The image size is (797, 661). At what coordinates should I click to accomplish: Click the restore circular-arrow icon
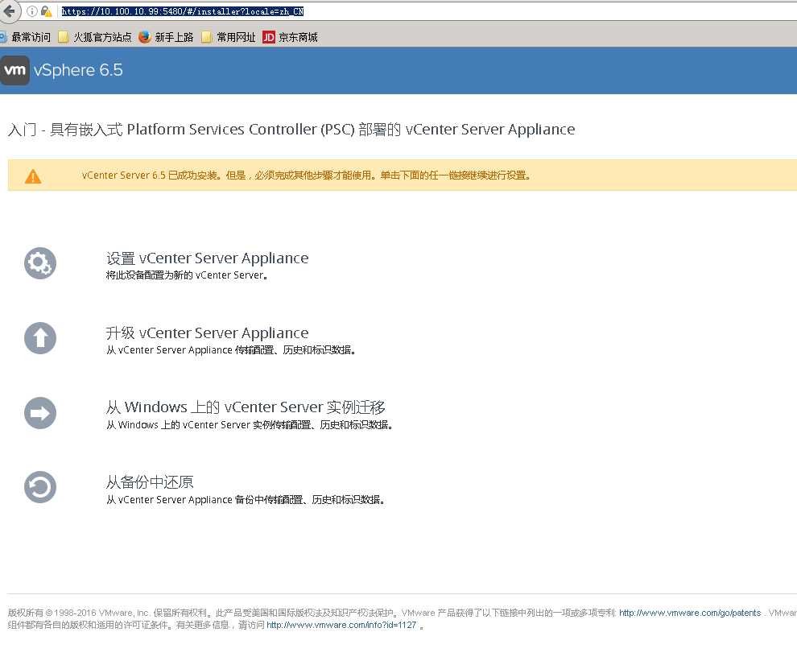40,487
